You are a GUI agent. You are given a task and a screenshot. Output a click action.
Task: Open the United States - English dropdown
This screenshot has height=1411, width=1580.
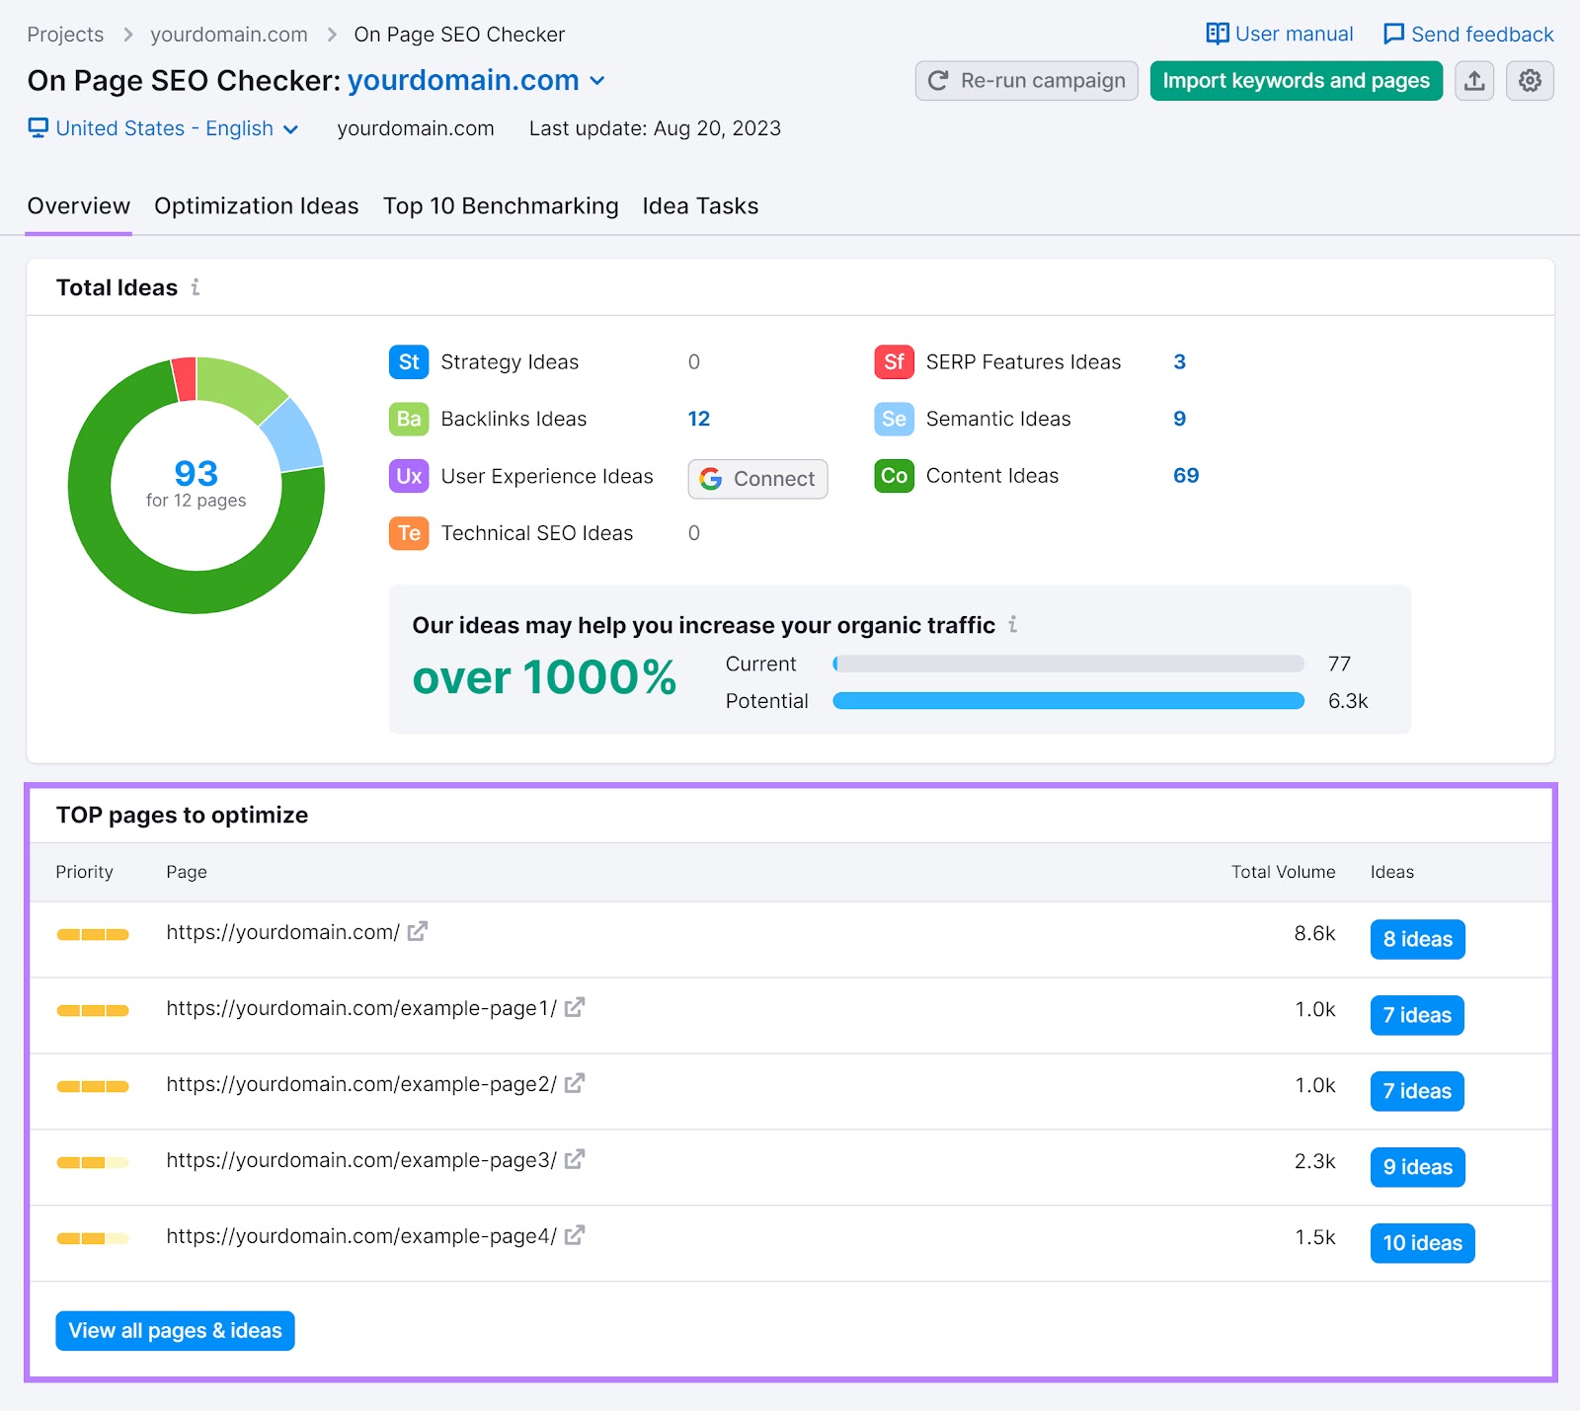click(x=177, y=128)
